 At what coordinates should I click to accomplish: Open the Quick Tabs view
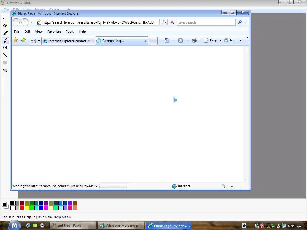[34, 41]
